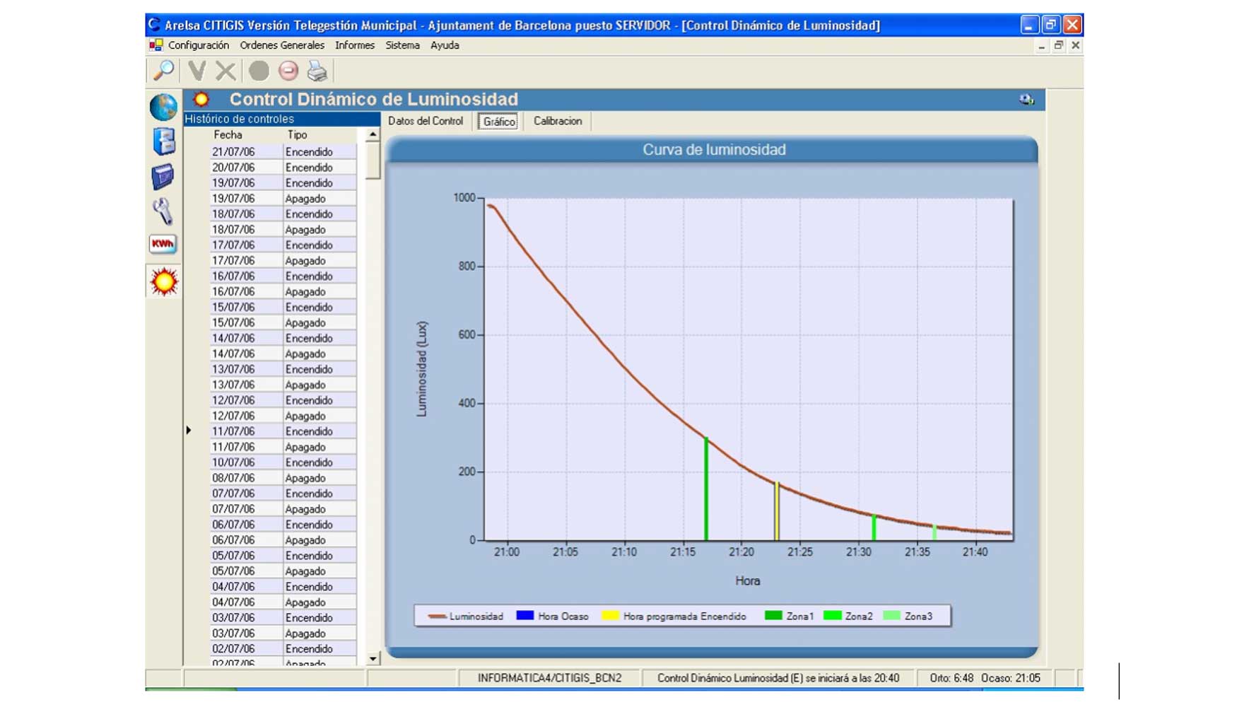
Task: Open the globe sidebar icon
Action: 163,107
